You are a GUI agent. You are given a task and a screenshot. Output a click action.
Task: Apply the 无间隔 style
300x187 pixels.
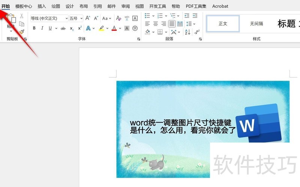pos(256,24)
